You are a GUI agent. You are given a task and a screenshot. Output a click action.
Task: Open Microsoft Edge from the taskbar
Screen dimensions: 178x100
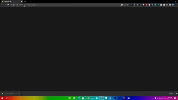(78, 98)
